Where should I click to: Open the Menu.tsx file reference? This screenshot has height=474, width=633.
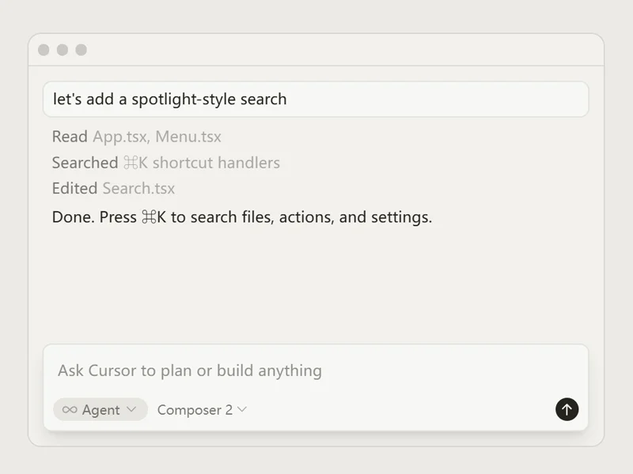188,137
